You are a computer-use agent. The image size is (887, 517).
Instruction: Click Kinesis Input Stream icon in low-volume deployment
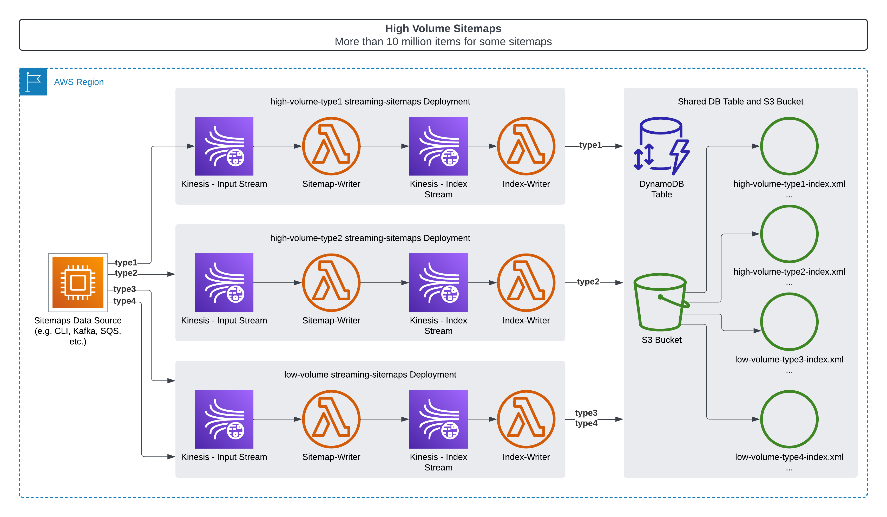[x=224, y=419]
